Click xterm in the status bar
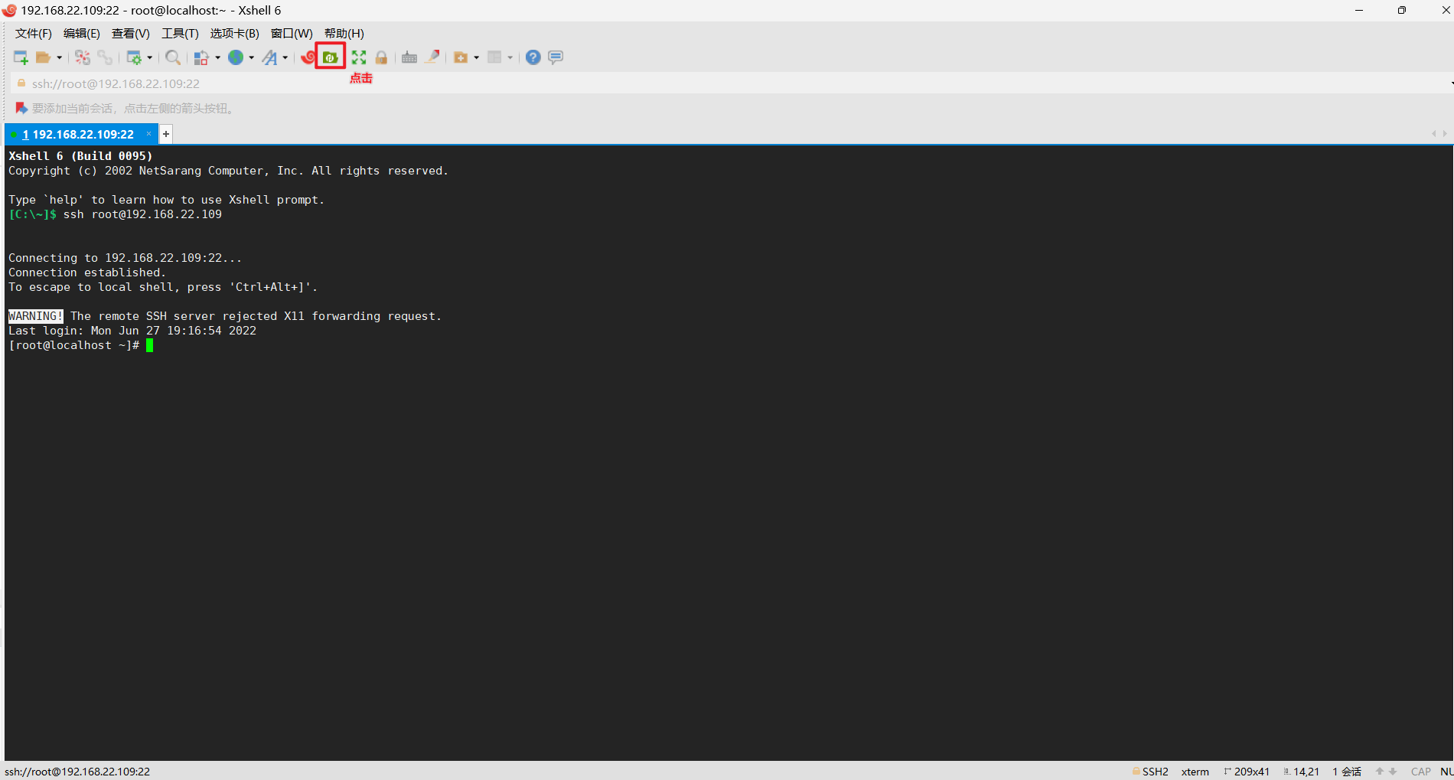 [x=1195, y=772]
